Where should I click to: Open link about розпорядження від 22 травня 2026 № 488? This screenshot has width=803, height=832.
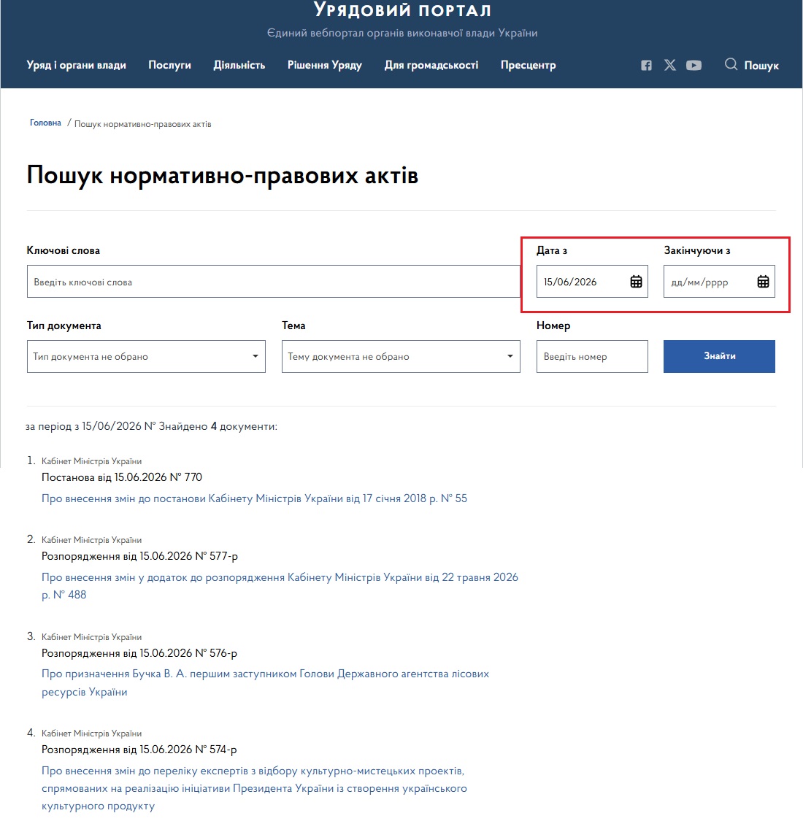(x=280, y=586)
